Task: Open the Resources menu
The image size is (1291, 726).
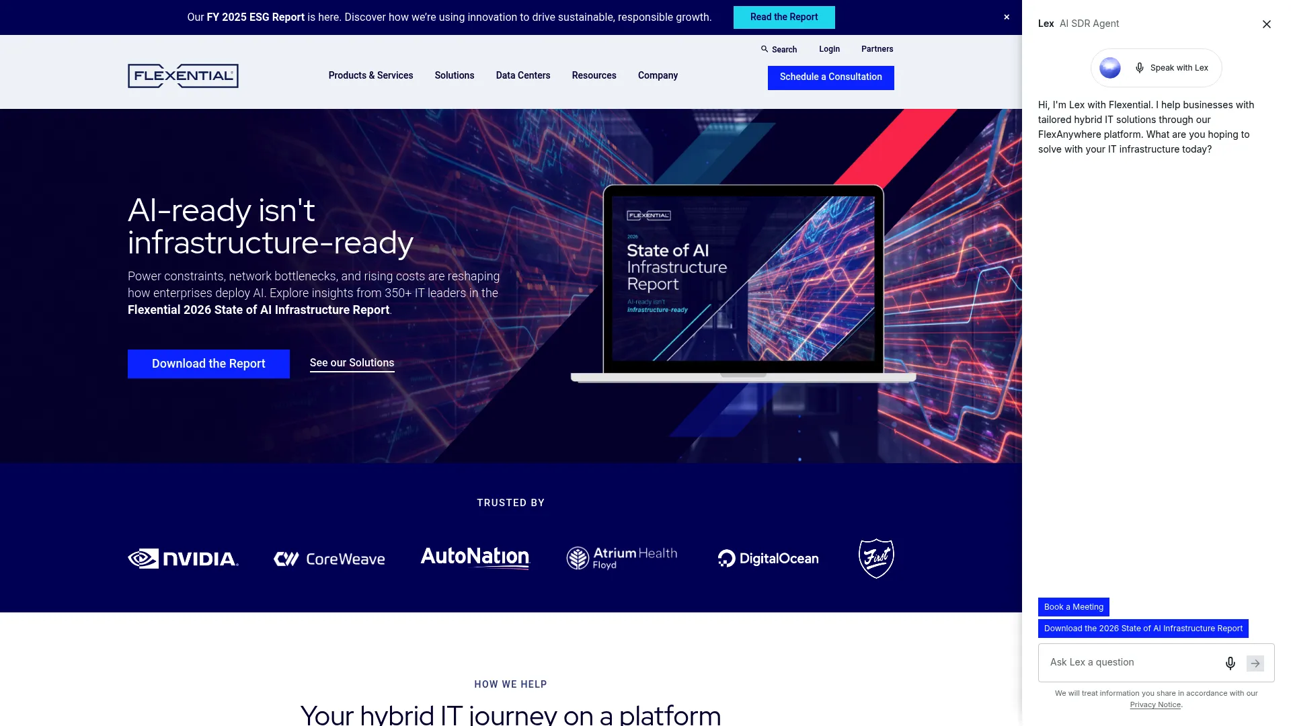Action: click(x=594, y=75)
